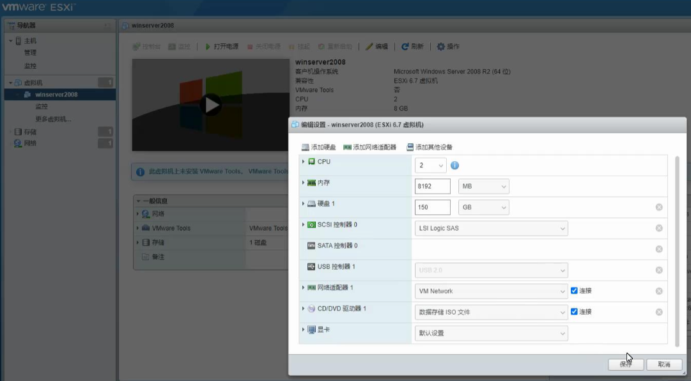Image resolution: width=691 pixels, height=381 pixels.
Task: Collapse the General Information (一般信息) section
Action: (138, 201)
